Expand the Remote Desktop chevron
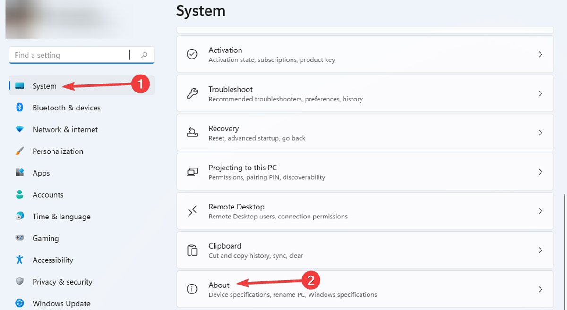This screenshot has width=567, height=310. pyautogui.click(x=541, y=210)
